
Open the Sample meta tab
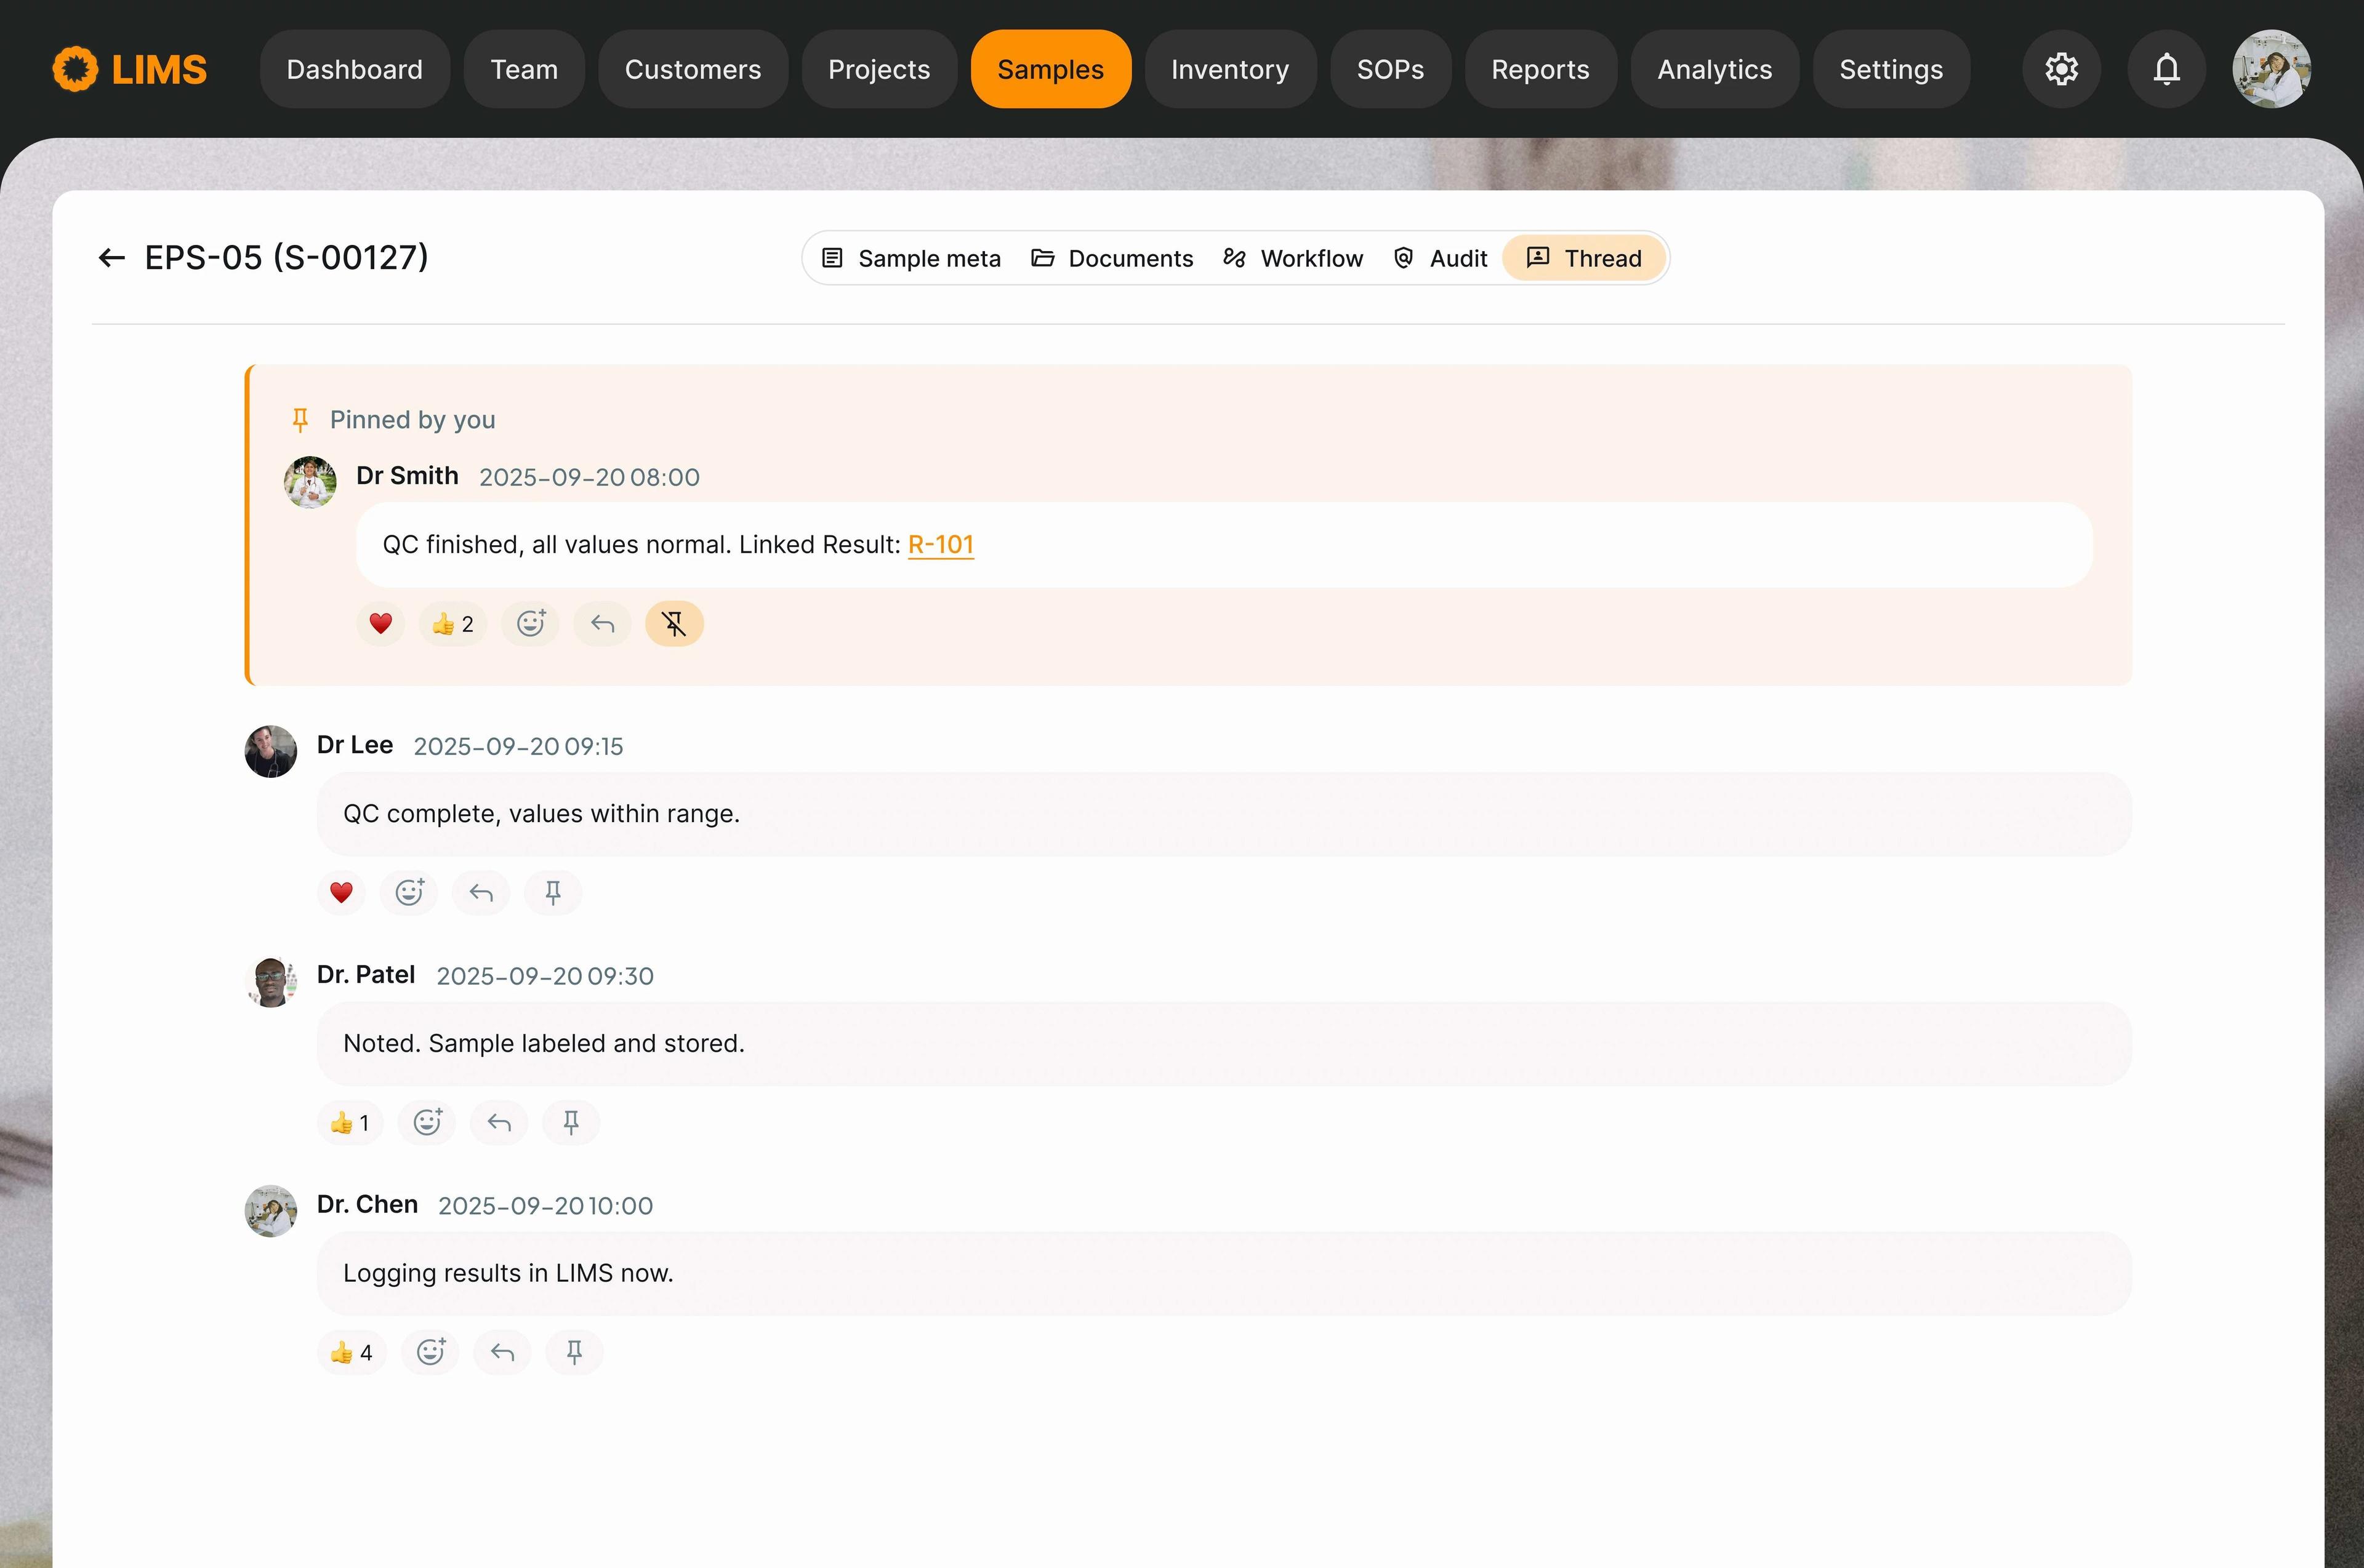click(911, 258)
